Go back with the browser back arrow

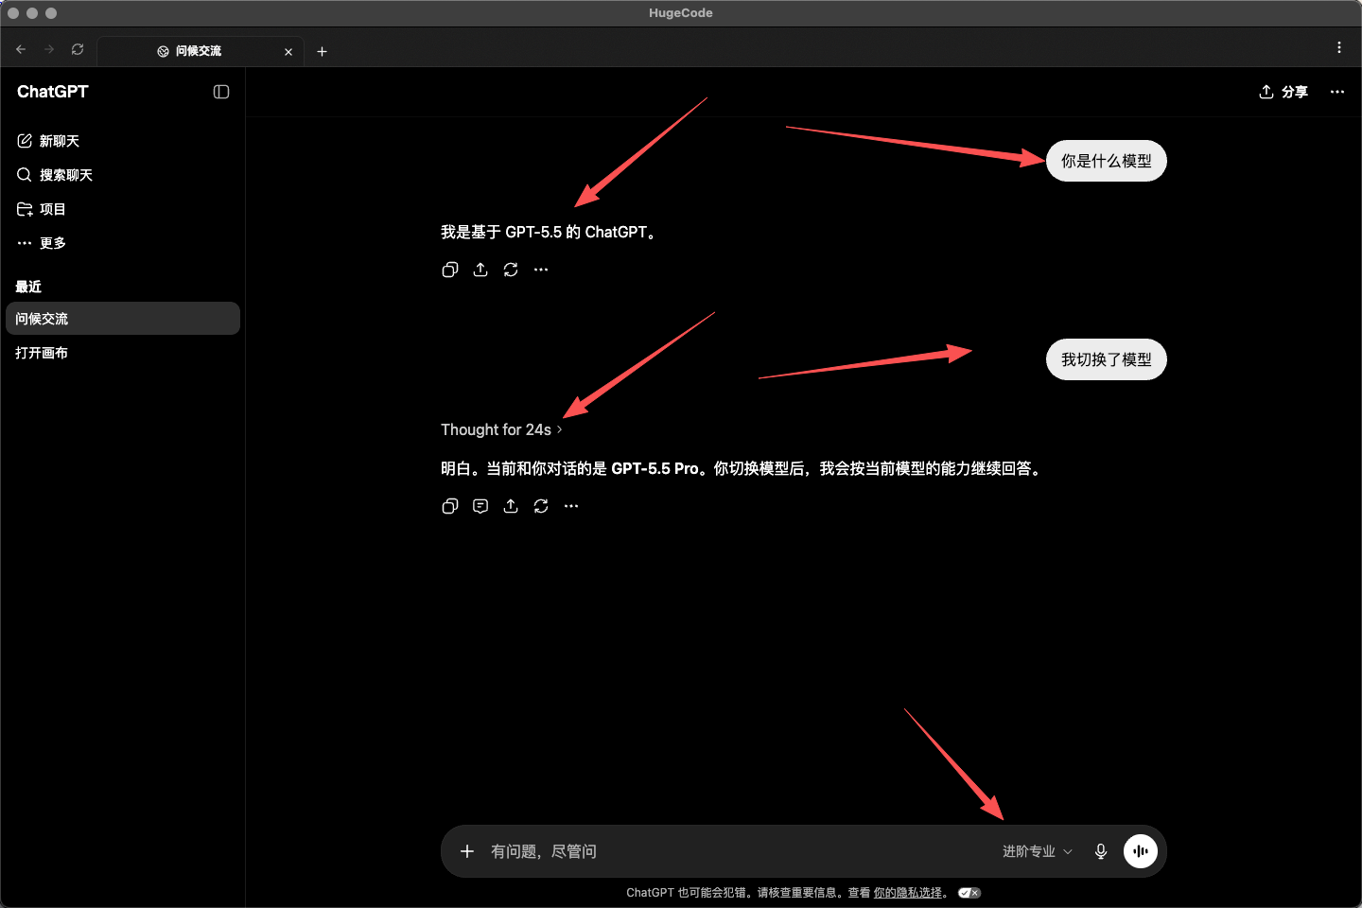click(21, 49)
